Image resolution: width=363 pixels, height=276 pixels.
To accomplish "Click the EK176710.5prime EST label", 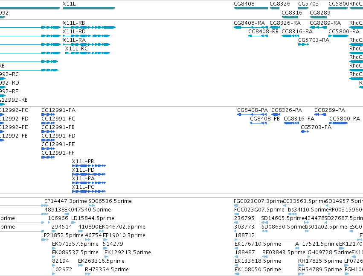I will (x=258, y=244).
